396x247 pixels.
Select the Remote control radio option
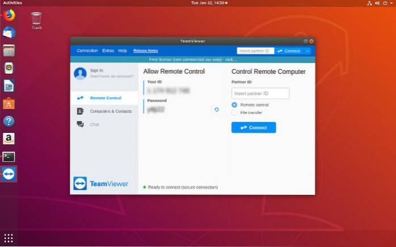(x=234, y=105)
